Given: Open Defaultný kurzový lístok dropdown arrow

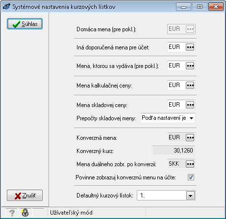Looking at the screenshot, I should [190, 196].
